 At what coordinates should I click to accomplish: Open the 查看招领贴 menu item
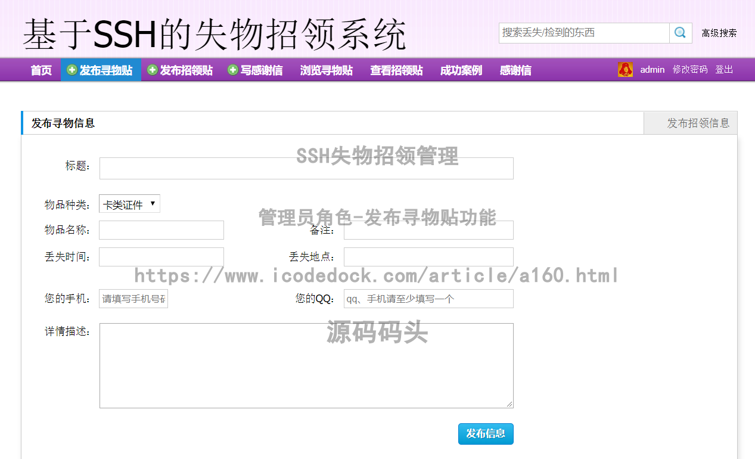(x=396, y=70)
